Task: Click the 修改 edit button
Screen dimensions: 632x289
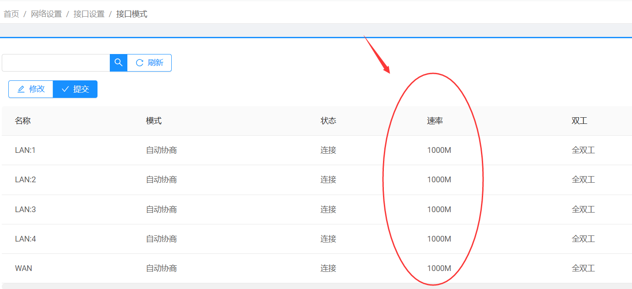Action: [x=31, y=89]
